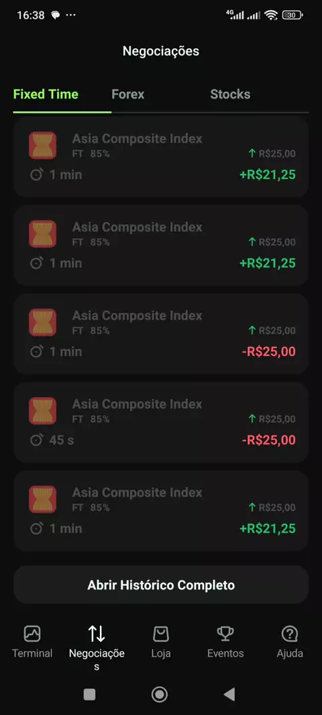322x715 pixels.
Task: Open the first trade card with +R$21,25
Action: tap(161, 157)
